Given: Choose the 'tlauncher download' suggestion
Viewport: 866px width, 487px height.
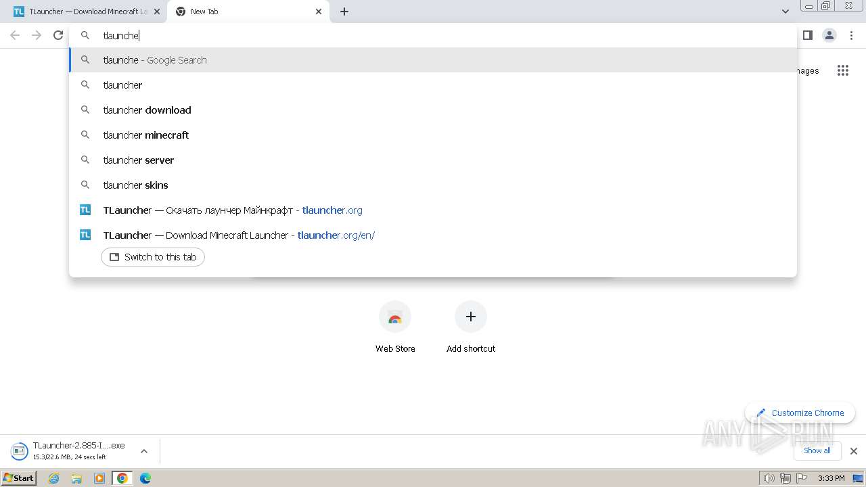Looking at the screenshot, I should pos(433,110).
